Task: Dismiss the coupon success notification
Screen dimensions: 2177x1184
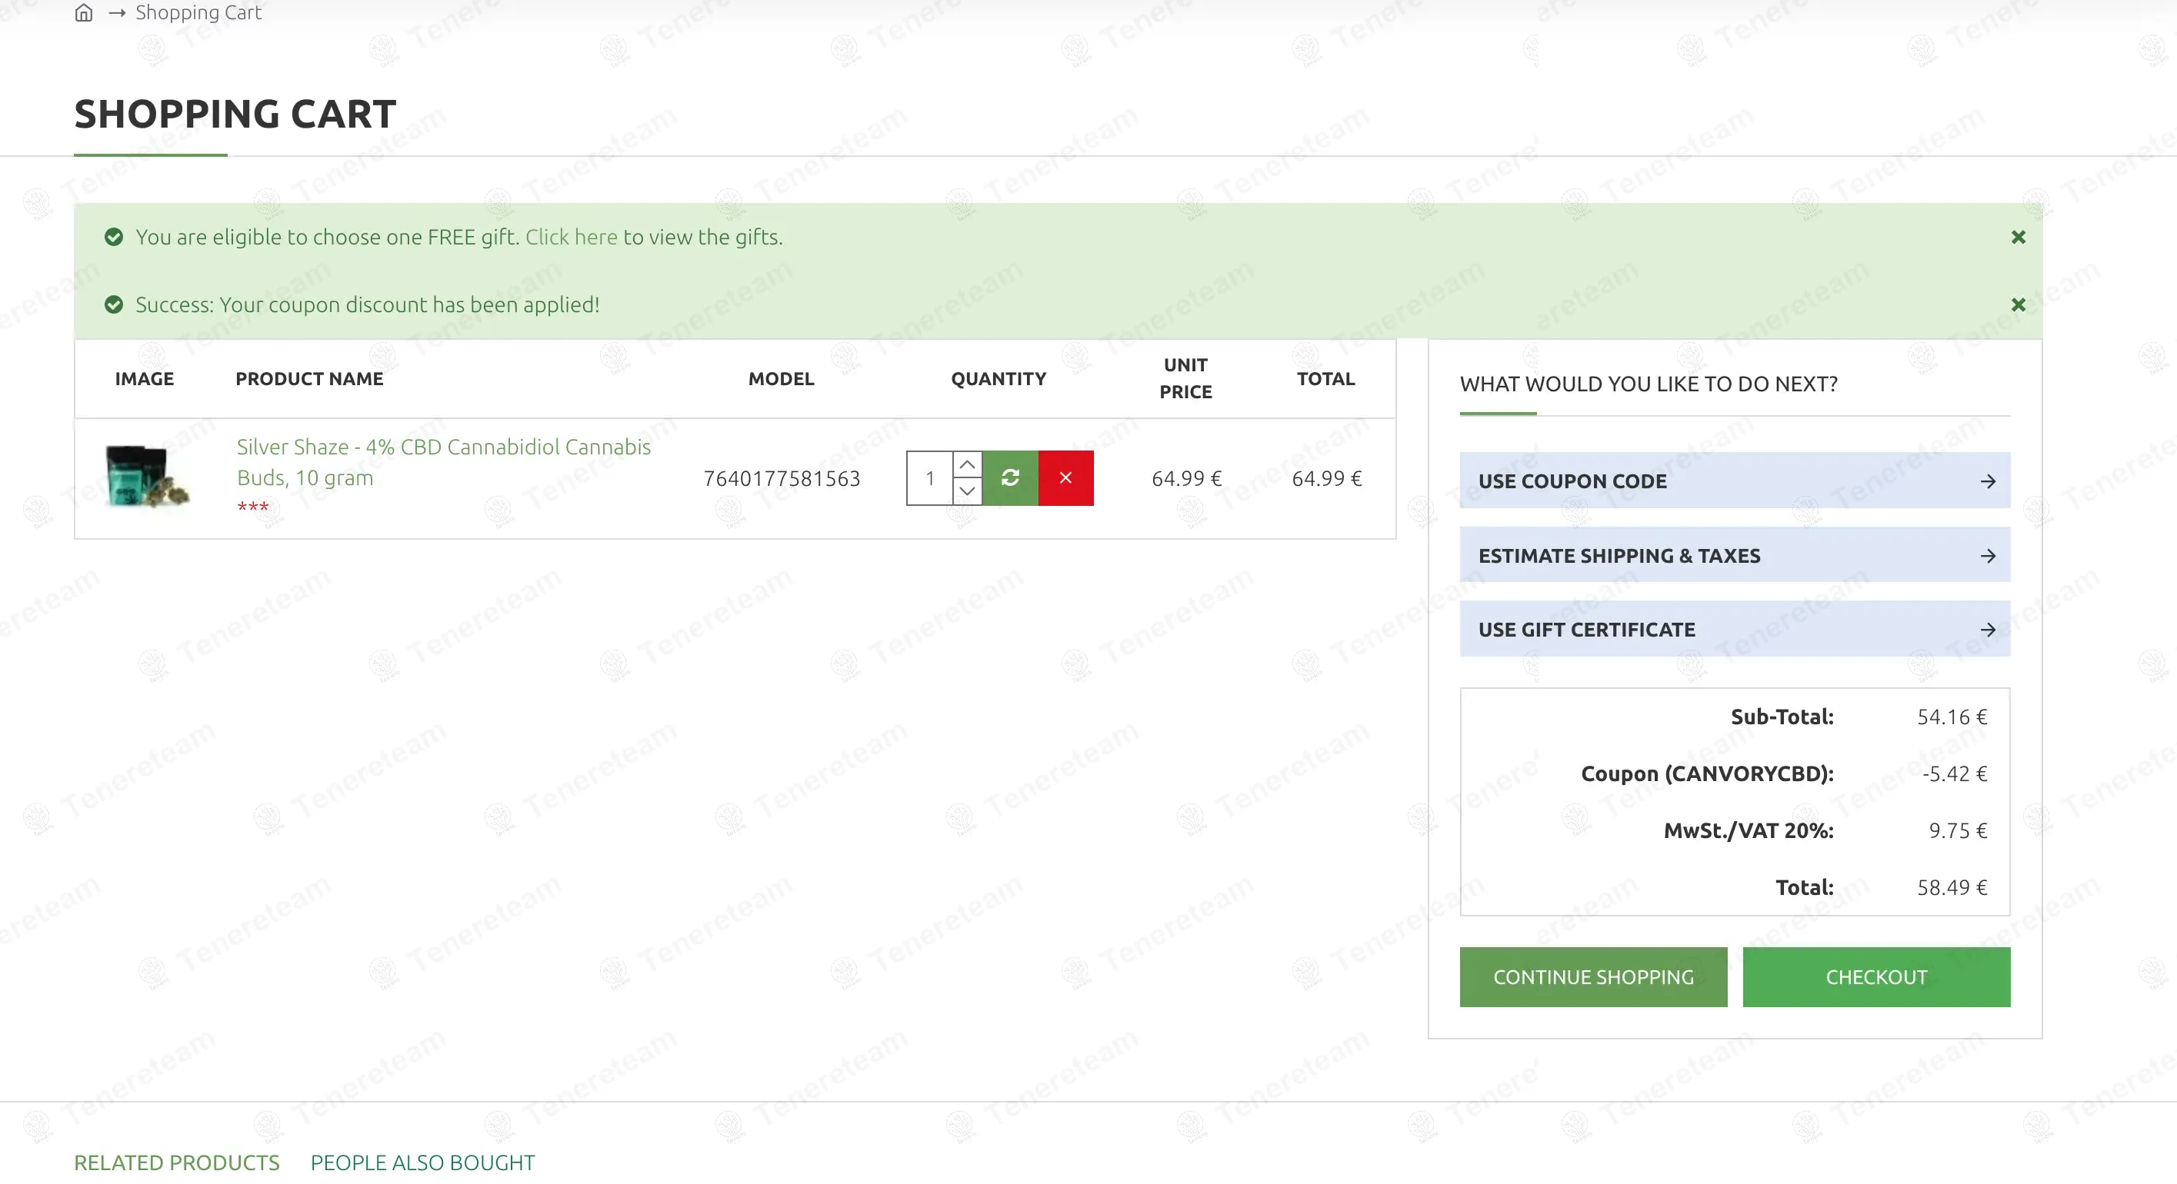Action: (x=2018, y=305)
